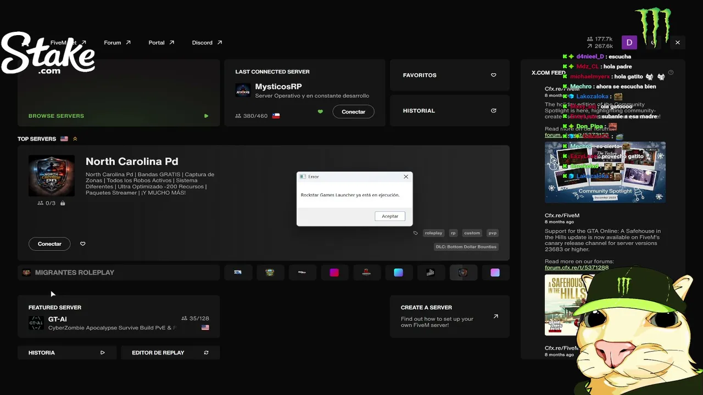This screenshot has width=703, height=395.
Task: Click the Historia play icon
Action: 103,353
